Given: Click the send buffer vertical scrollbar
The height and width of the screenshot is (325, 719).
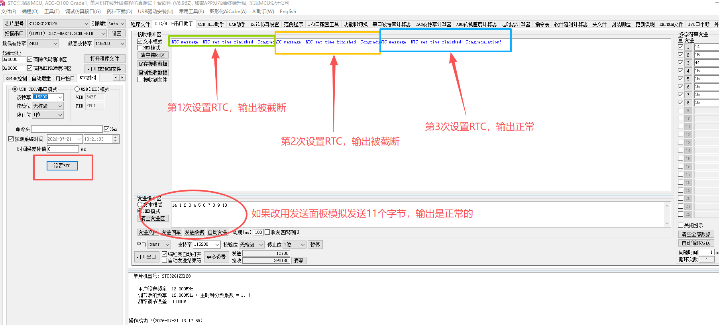Looking at the screenshot, I should point(667,215).
